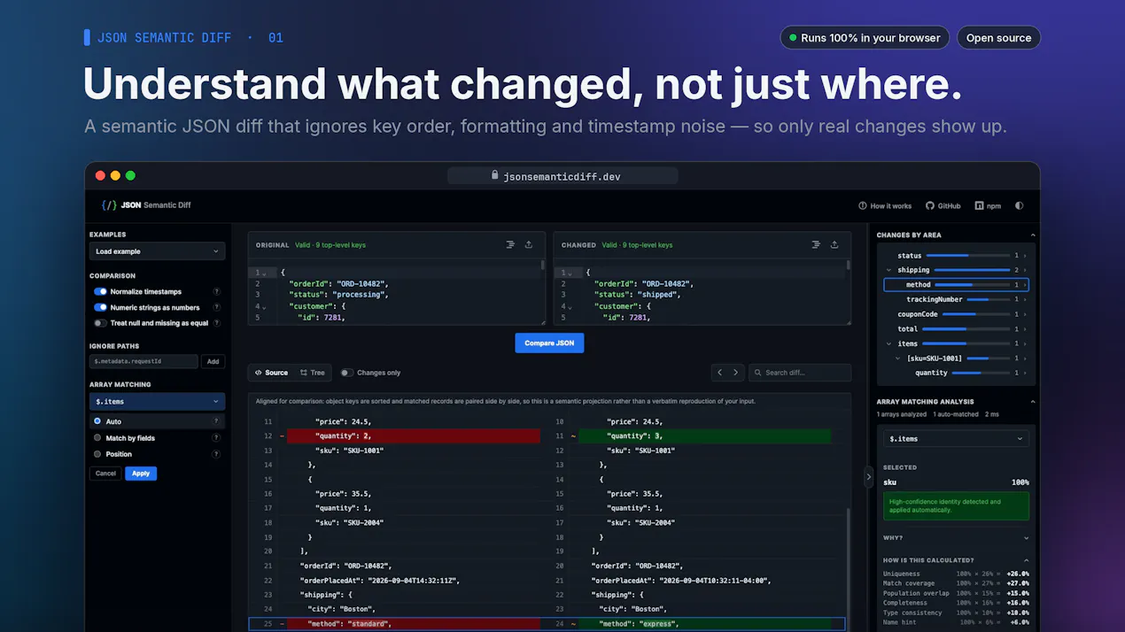Click Runs 100% in your browser badge
Image resolution: width=1125 pixels, height=632 pixels.
click(x=865, y=38)
